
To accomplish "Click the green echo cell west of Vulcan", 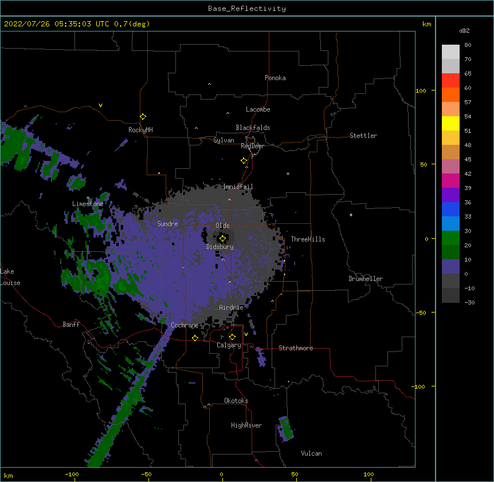I will [x=286, y=429].
